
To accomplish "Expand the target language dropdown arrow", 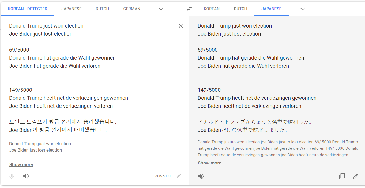I will [303, 9].
